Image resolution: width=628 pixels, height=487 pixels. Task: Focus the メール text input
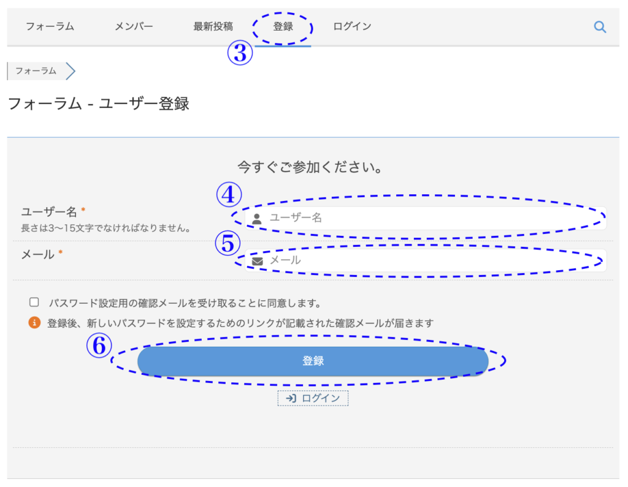[x=429, y=260]
